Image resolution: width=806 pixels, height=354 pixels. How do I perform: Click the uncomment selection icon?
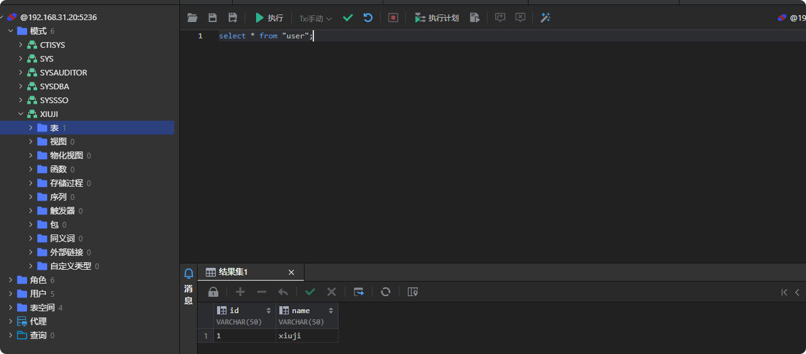pyautogui.click(x=520, y=18)
